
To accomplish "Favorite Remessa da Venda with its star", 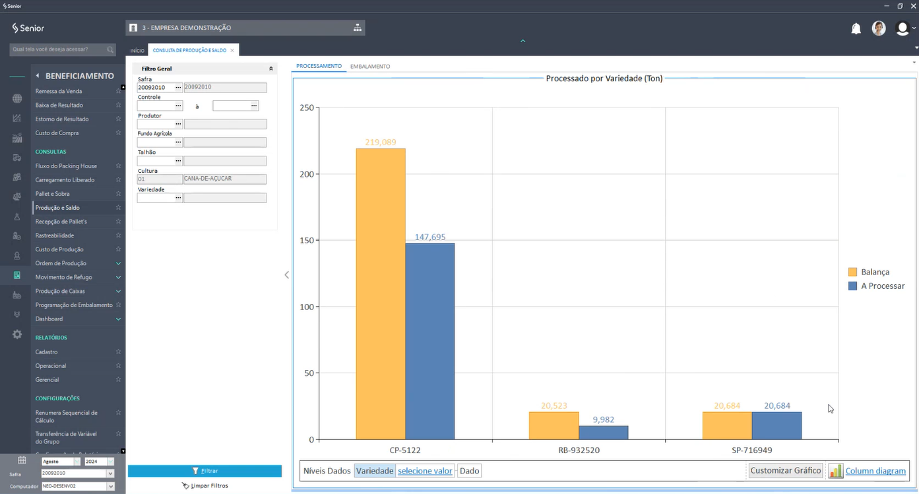I will [x=118, y=91].
